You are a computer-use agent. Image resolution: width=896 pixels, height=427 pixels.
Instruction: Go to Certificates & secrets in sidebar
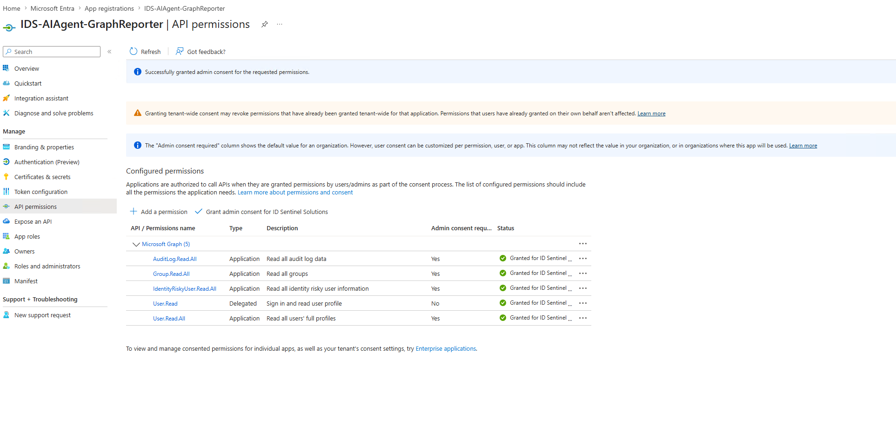click(x=42, y=177)
